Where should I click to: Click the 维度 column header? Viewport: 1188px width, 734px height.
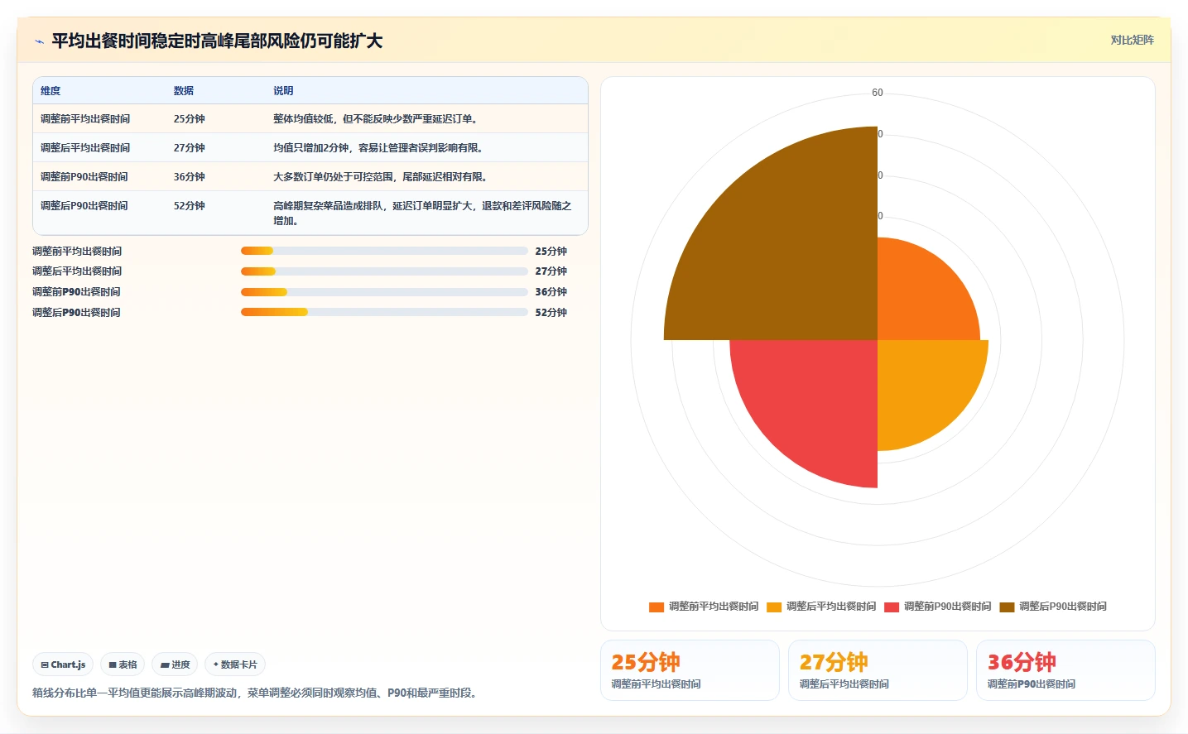click(51, 91)
